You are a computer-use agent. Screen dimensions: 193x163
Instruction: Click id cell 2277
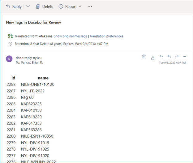tap(11, 156)
